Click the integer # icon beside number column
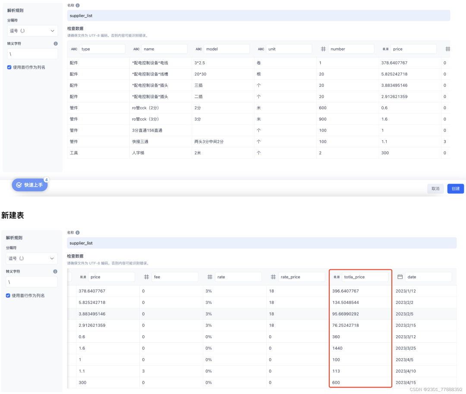The width and height of the screenshot is (466, 394). point(323,49)
